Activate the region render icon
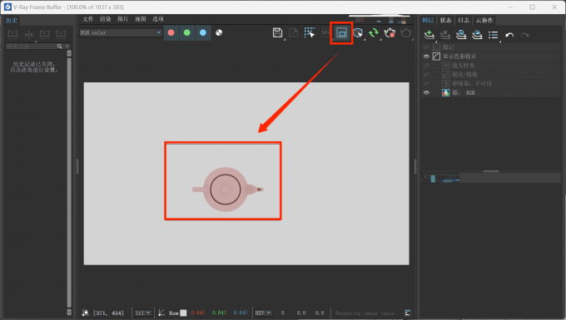 (x=341, y=32)
